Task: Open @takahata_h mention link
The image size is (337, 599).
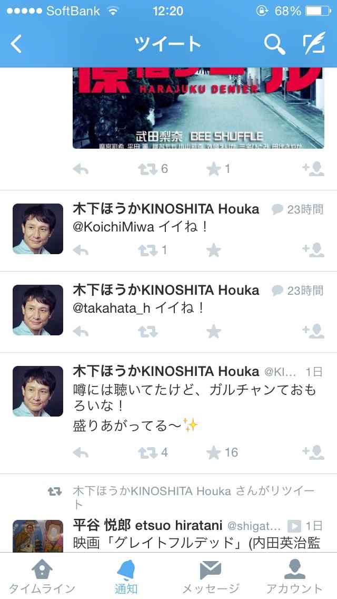Action: click(x=112, y=308)
